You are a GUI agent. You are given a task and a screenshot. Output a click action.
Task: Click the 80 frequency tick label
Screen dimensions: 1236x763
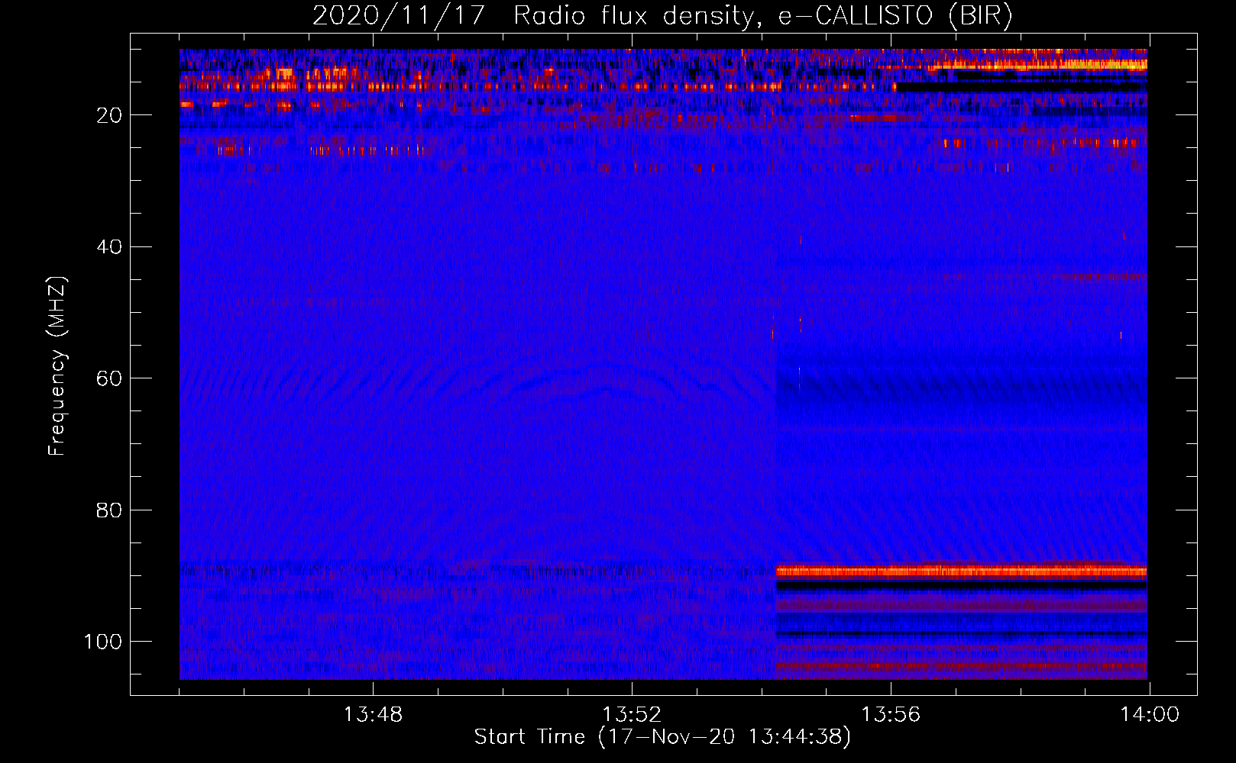(x=109, y=510)
